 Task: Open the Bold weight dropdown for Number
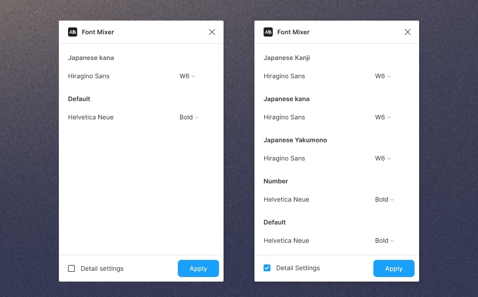(x=384, y=199)
